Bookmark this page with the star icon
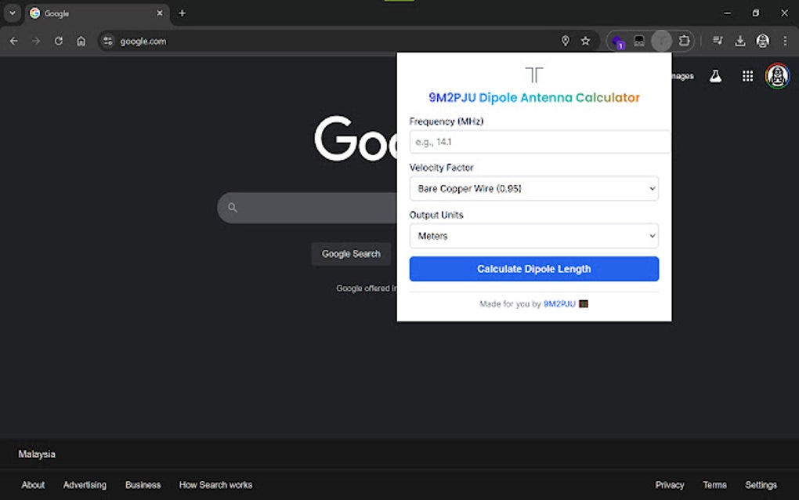This screenshot has width=799, height=500. pos(585,41)
